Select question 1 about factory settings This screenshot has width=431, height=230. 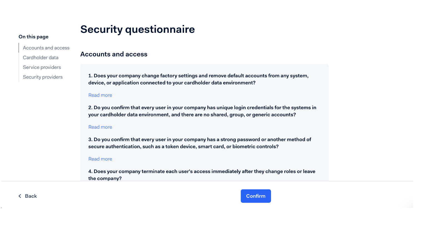(198, 79)
